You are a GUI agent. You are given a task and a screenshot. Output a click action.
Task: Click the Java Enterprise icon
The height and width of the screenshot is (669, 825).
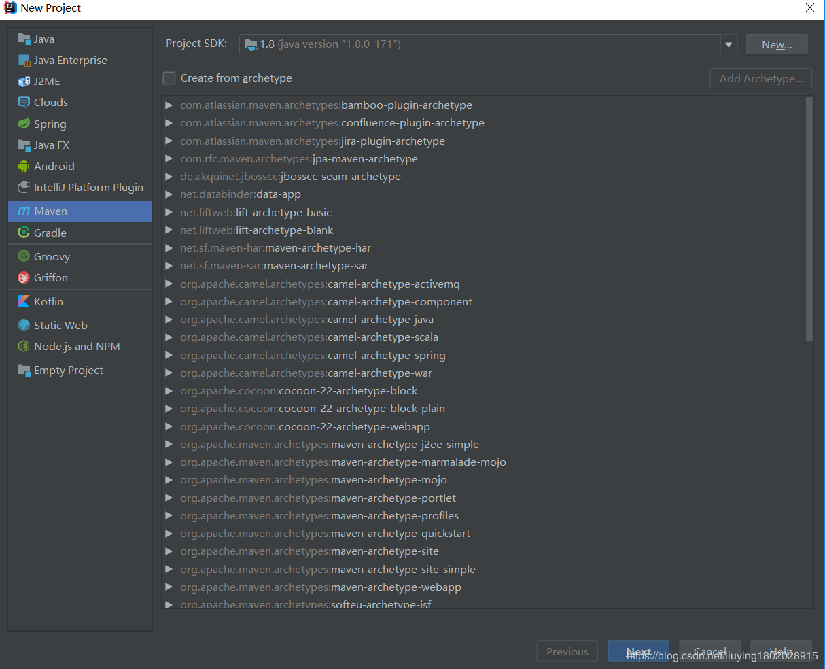click(x=24, y=60)
